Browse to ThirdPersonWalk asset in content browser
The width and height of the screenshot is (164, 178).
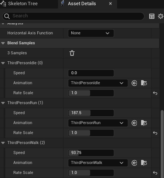pyautogui.click(x=144, y=163)
